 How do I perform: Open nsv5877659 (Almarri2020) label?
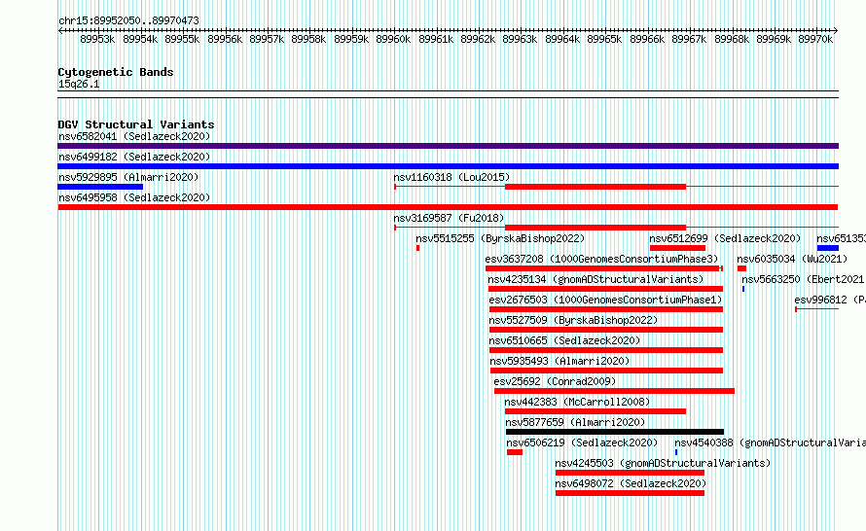(575, 422)
